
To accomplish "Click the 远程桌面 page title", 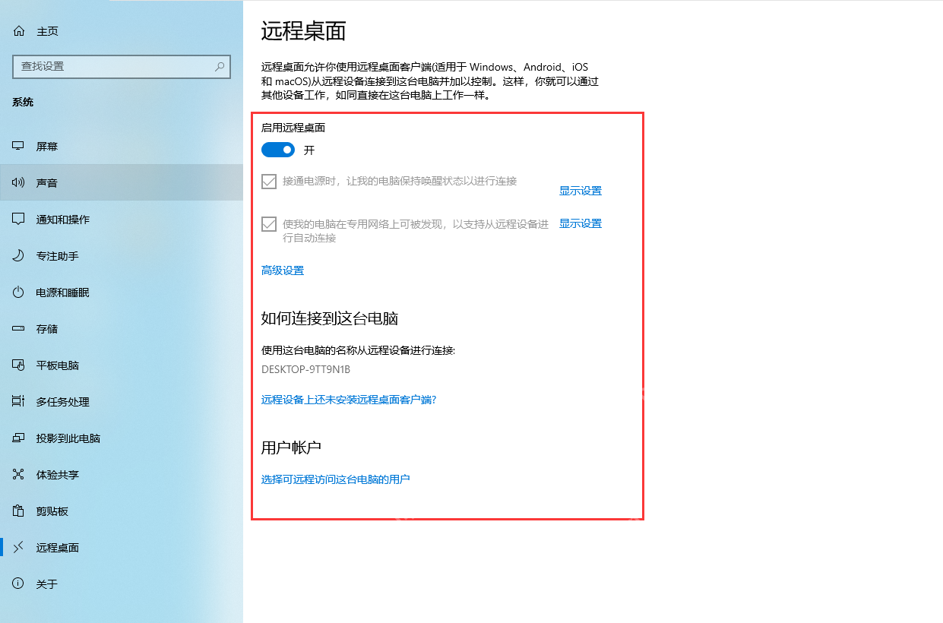I will 304,30.
